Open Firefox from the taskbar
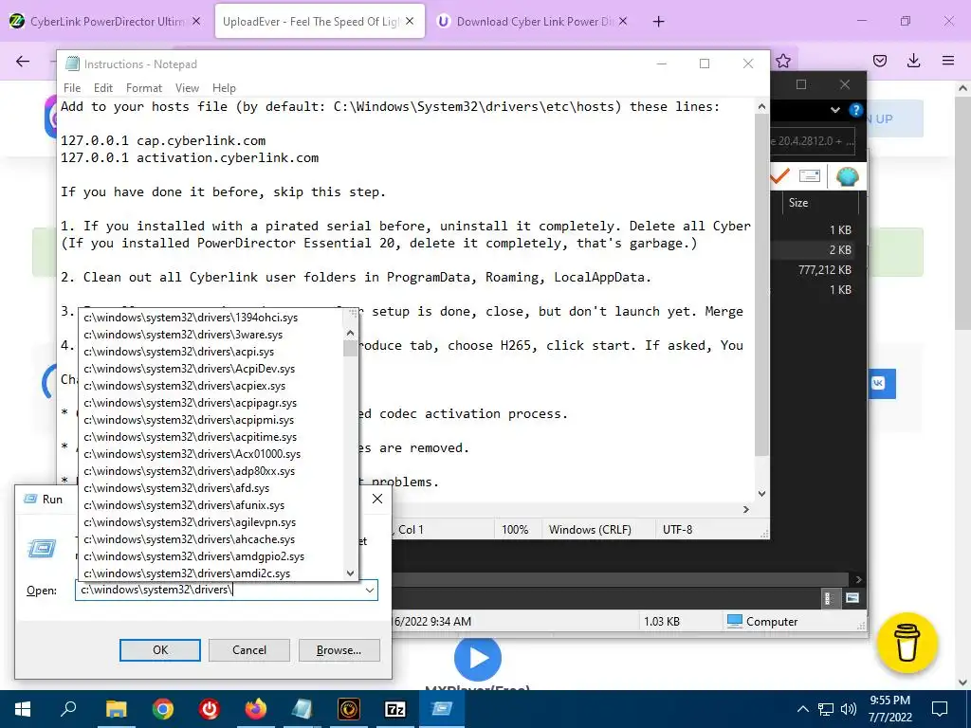The image size is (971, 728). pyautogui.click(x=256, y=709)
